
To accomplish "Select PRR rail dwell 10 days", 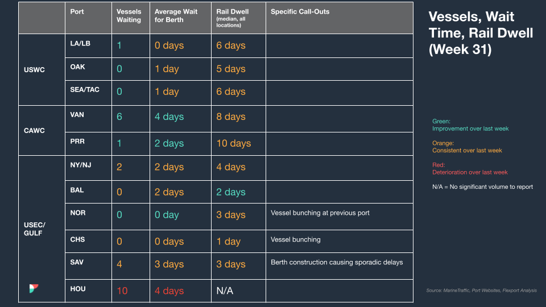I will 234,143.
